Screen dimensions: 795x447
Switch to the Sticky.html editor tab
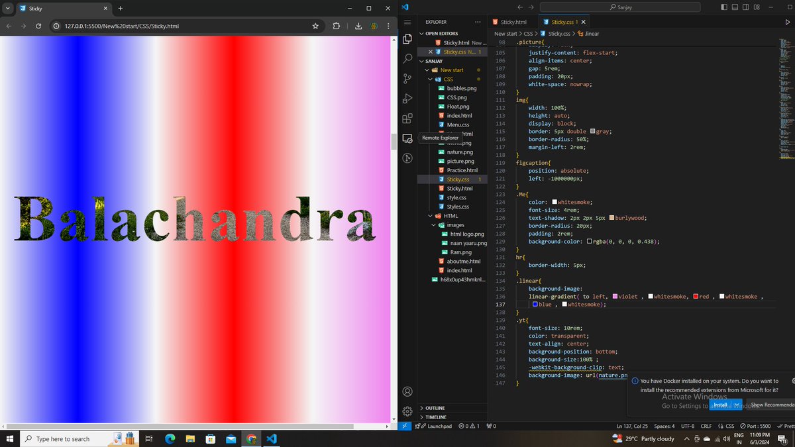click(x=513, y=22)
